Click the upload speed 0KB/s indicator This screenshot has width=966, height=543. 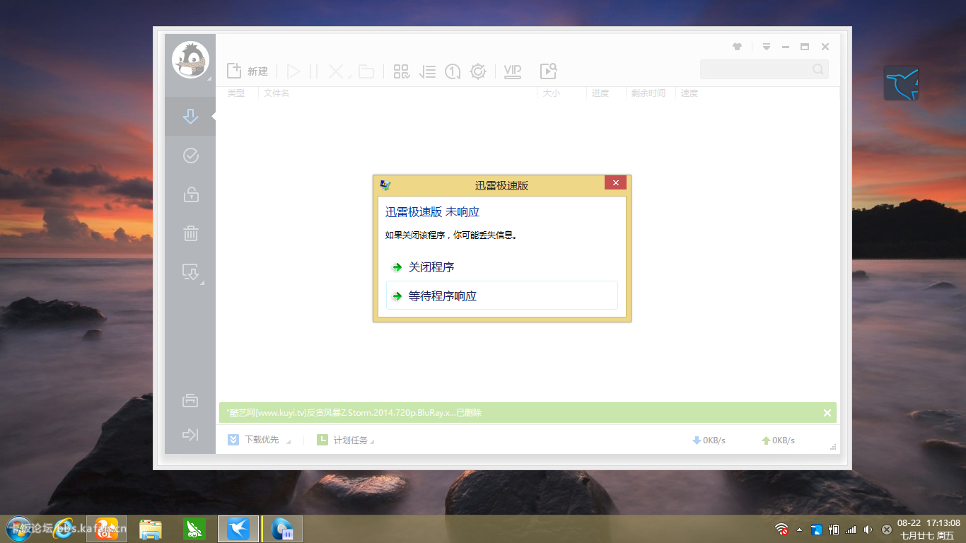tap(778, 440)
